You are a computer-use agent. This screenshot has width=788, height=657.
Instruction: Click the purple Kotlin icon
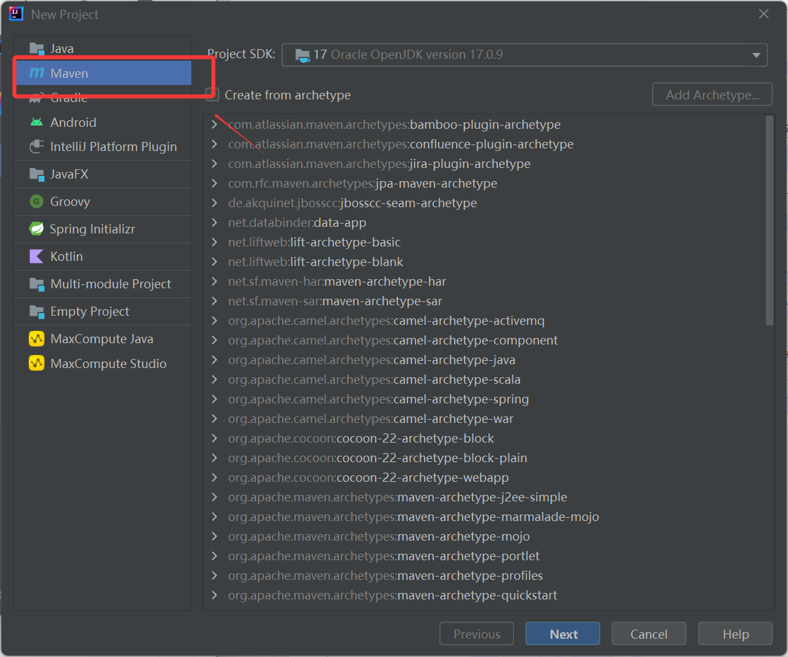(x=37, y=256)
